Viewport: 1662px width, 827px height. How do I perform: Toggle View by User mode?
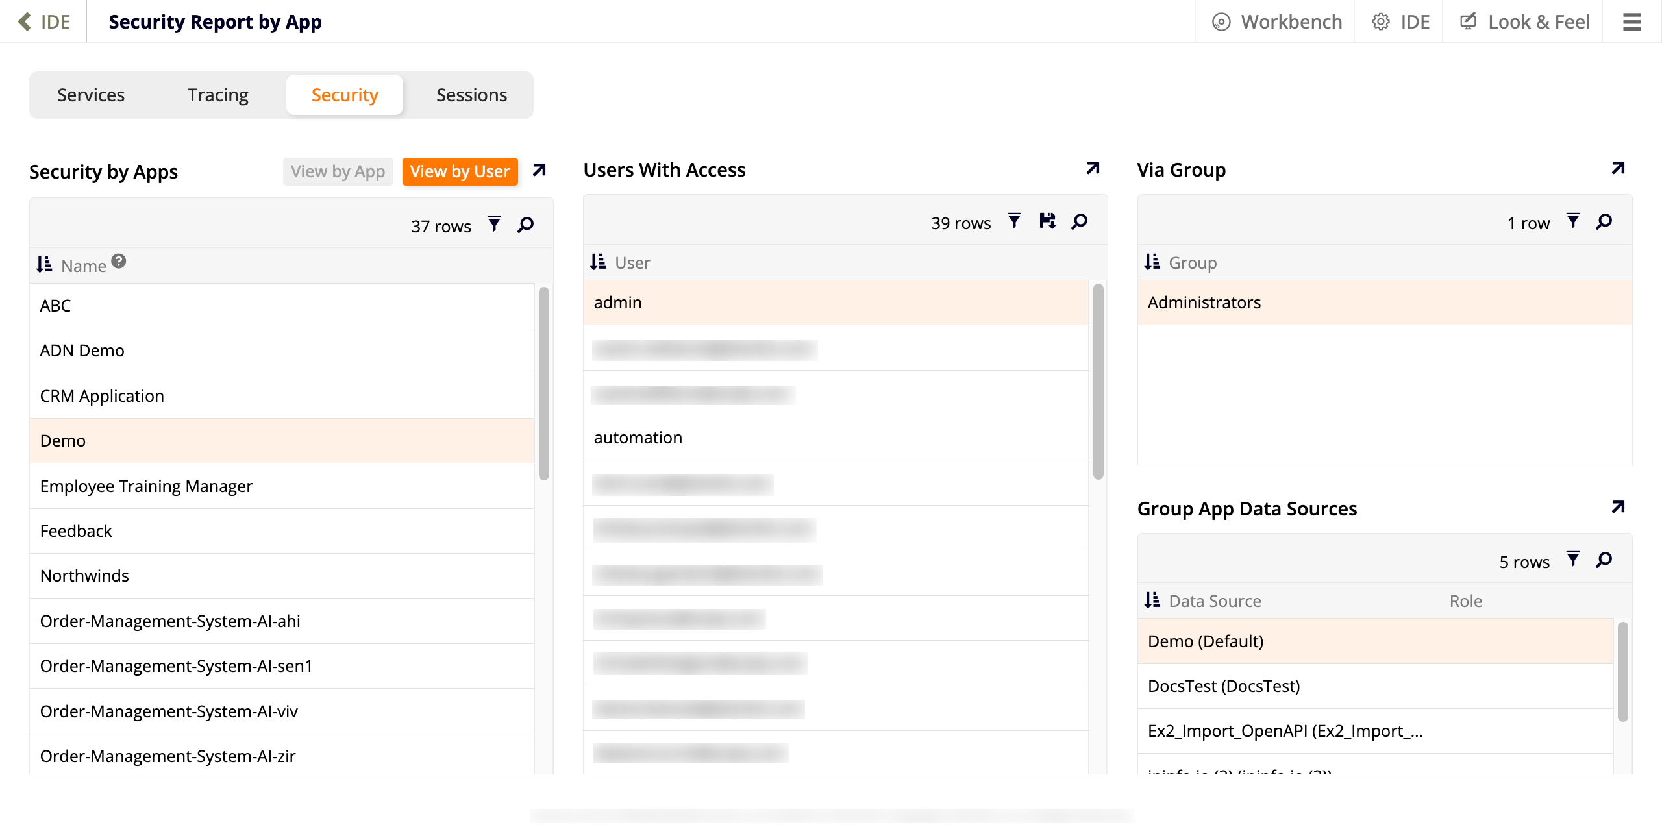pyautogui.click(x=460, y=171)
